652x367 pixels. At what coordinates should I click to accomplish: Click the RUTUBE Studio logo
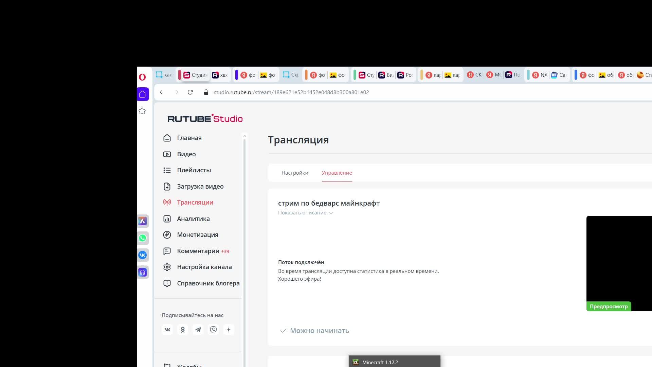[x=205, y=119]
